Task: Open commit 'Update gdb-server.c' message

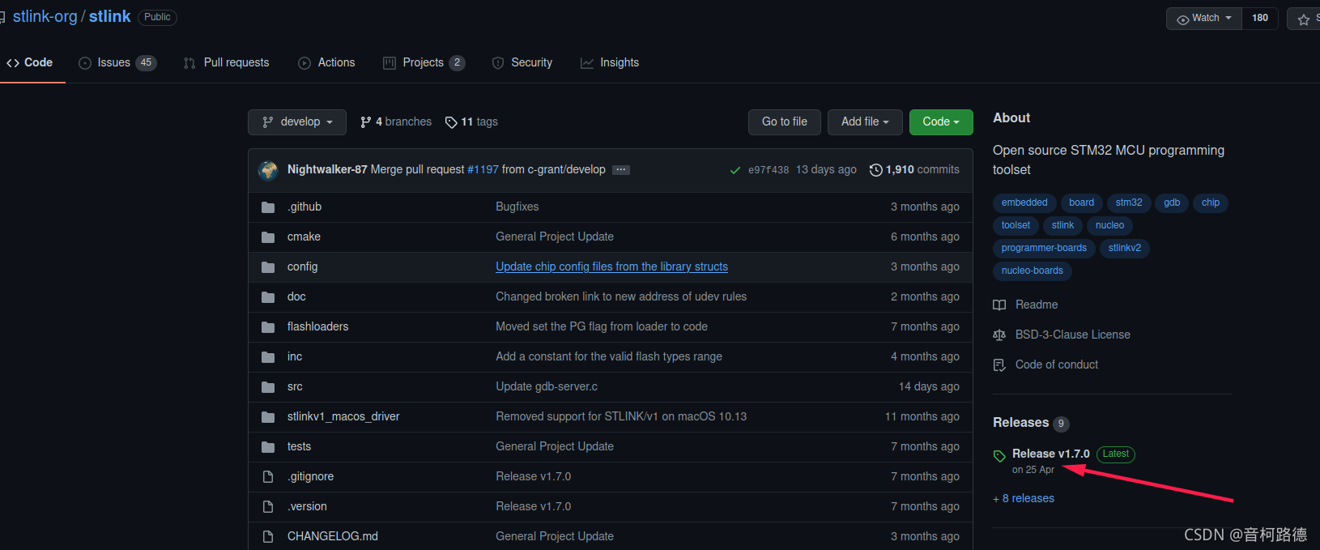Action: (x=547, y=387)
